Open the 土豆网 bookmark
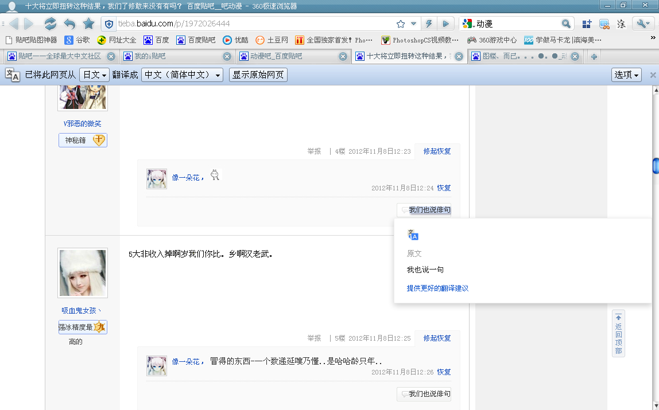Viewport: 659px width, 410px height. tap(272, 40)
